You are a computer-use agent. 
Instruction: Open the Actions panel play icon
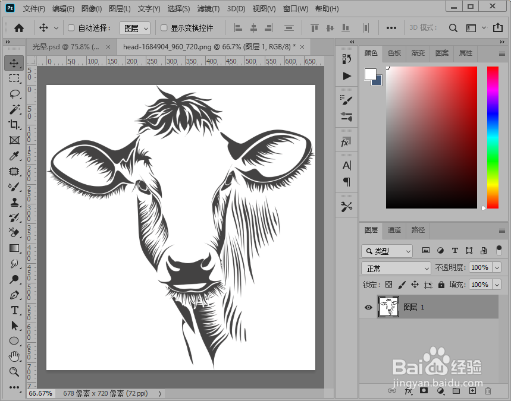(347, 76)
